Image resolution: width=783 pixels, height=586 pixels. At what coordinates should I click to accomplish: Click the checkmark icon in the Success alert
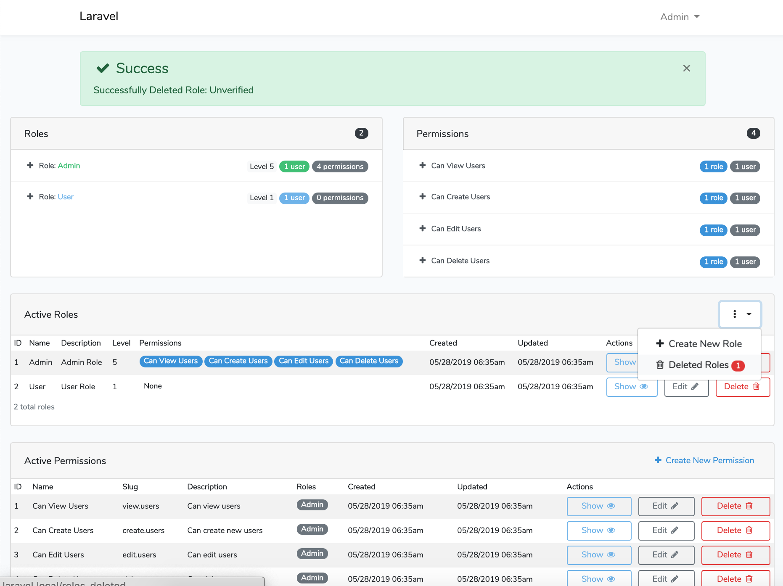point(103,68)
